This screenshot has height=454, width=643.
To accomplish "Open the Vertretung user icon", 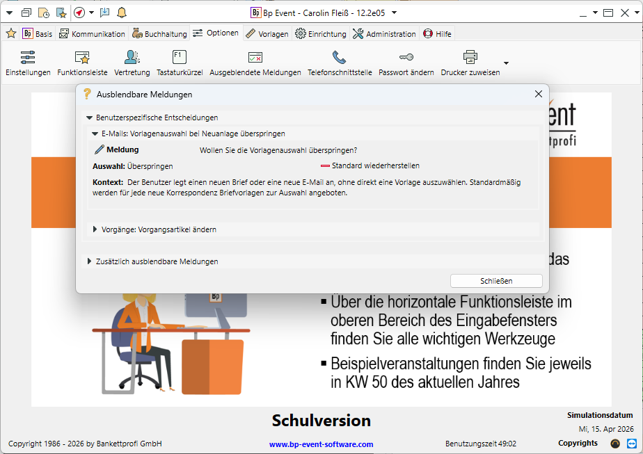I will pos(132,58).
